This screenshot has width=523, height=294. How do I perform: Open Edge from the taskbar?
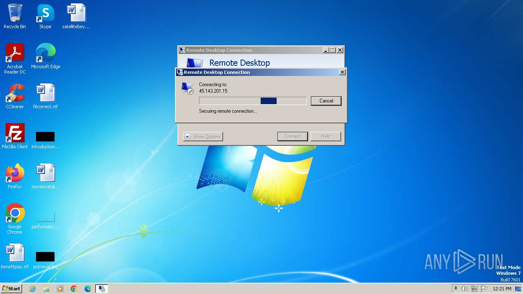pos(88,289)
